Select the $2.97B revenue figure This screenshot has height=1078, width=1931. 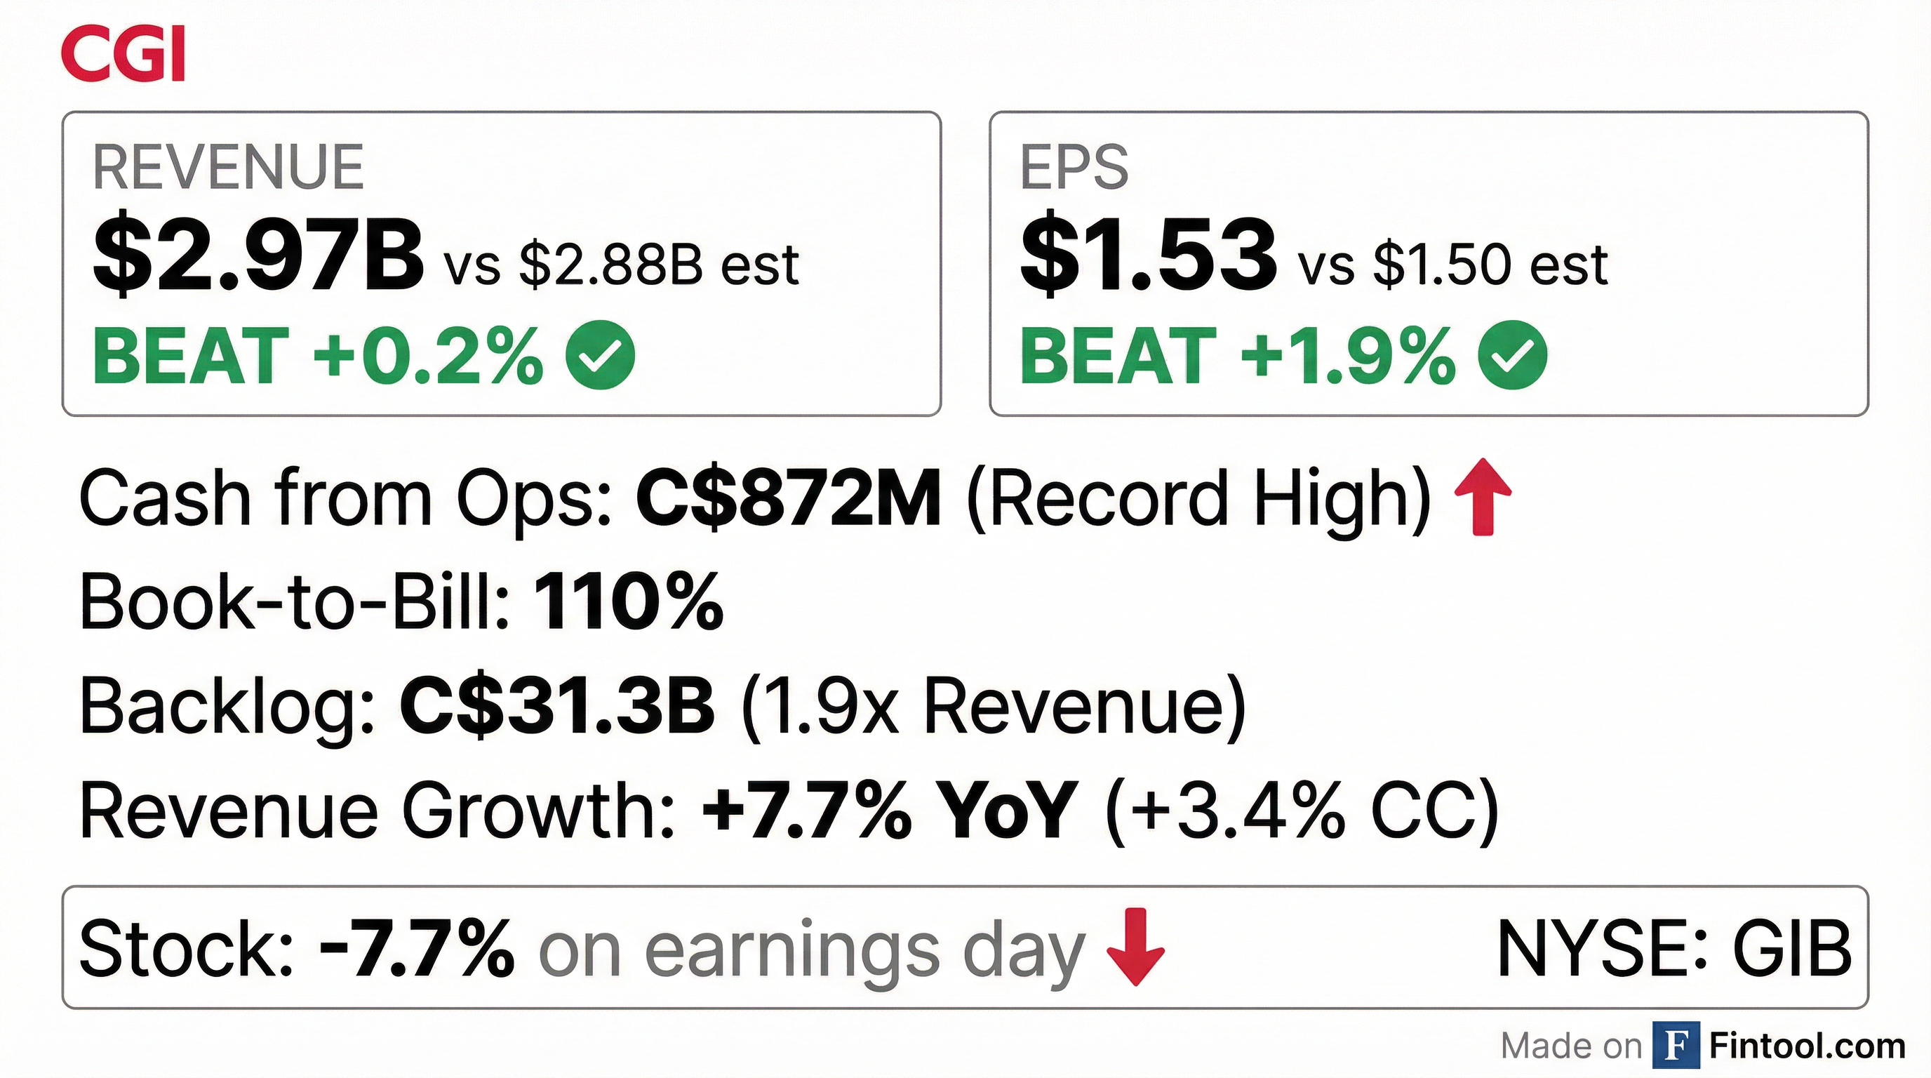tap(258, 256)
